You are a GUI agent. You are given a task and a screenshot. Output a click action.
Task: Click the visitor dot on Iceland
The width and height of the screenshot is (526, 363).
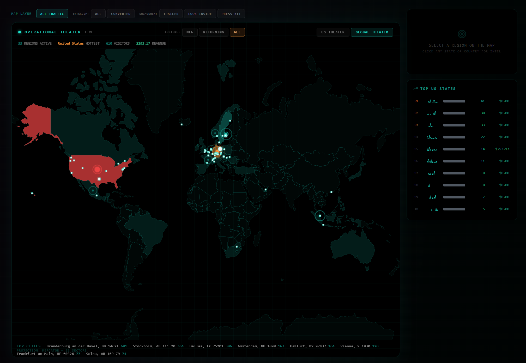pyautogui.click(x=182, y=124)
